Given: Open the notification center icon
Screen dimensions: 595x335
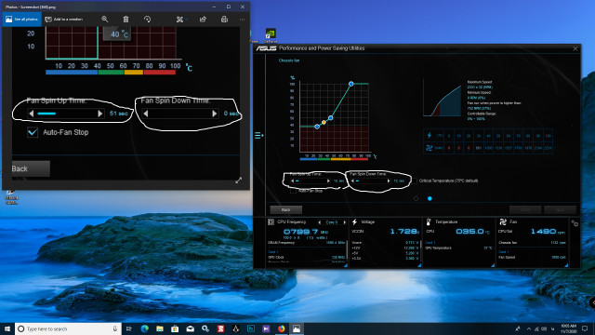Looking at the screenshot, I should coord(585,328).
